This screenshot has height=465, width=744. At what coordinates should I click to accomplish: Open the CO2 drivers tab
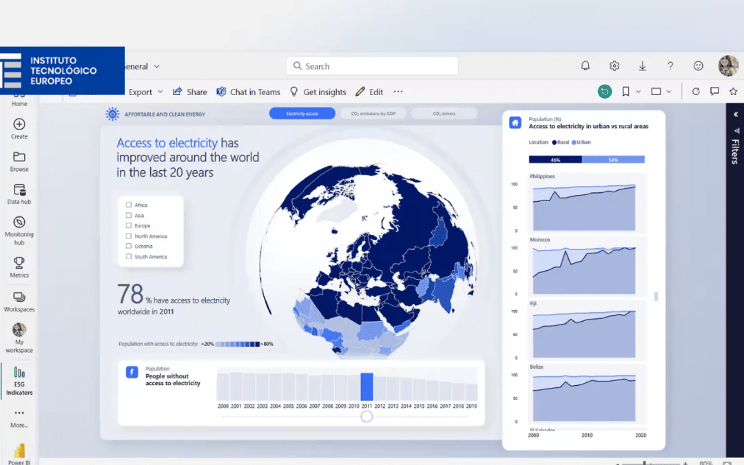[444, 113]
